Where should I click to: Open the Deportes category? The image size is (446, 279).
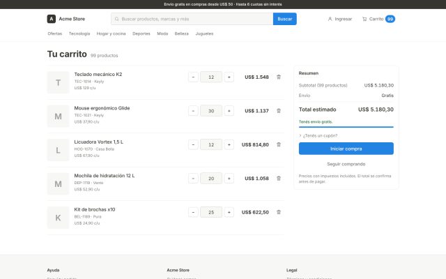[141, 33]
